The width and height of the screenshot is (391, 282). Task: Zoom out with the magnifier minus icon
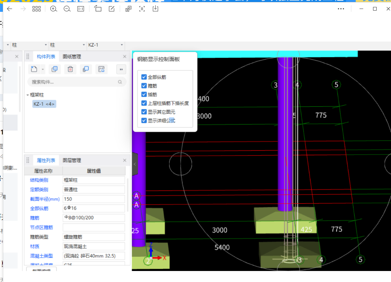pos(67,9)
